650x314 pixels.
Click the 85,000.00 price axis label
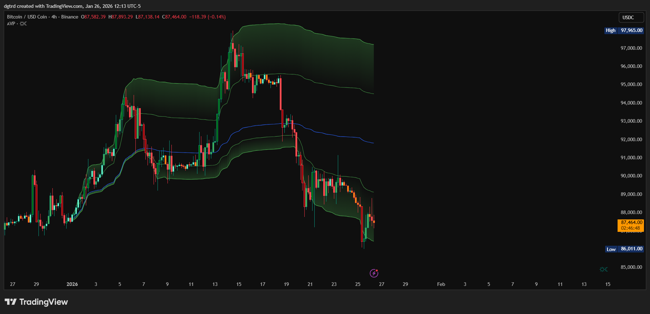[x=631, y=267]
